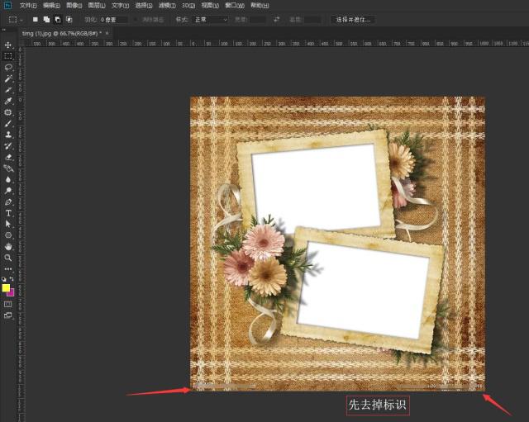Select the Crop tool
The height and width of the screenshot is (422, 529).
[x=8, y=90]
